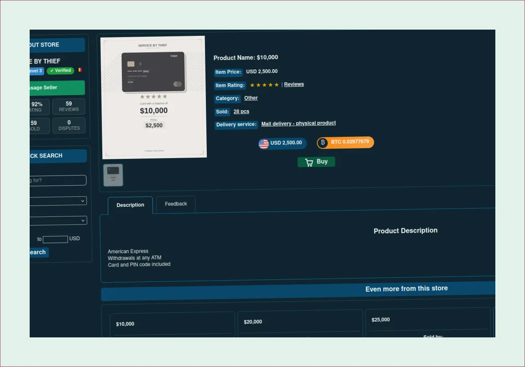
Task: Click the Delivery service label
Action: coord(236,125)
